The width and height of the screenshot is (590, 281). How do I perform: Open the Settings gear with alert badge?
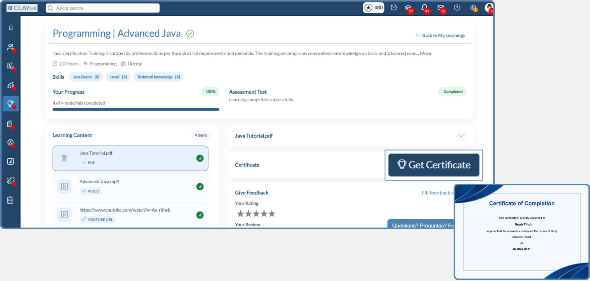(473, 8)
